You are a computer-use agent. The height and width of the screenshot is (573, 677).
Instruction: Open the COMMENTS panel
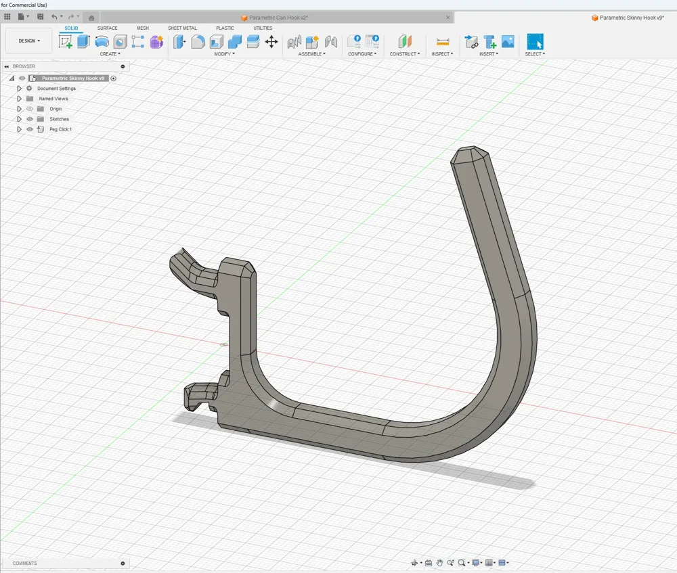[x=24, y=563]
